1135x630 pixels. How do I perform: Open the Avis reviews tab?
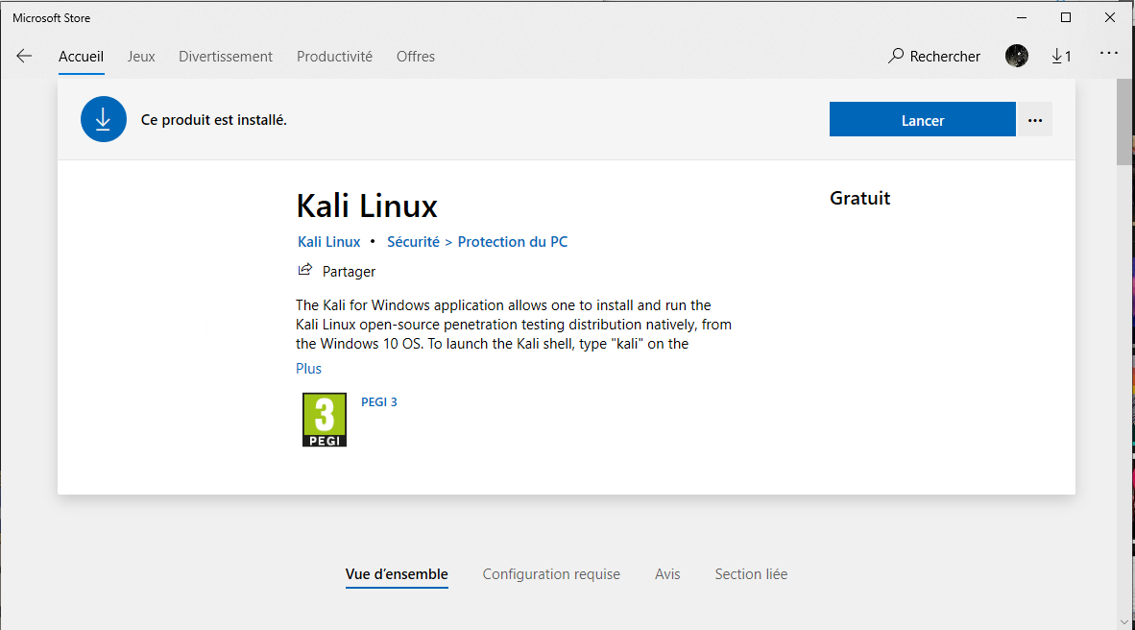click(x=667, y=574)
